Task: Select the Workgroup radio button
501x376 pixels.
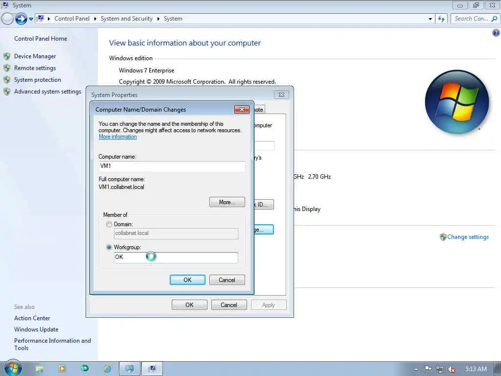Action: [x=109, y=247]
